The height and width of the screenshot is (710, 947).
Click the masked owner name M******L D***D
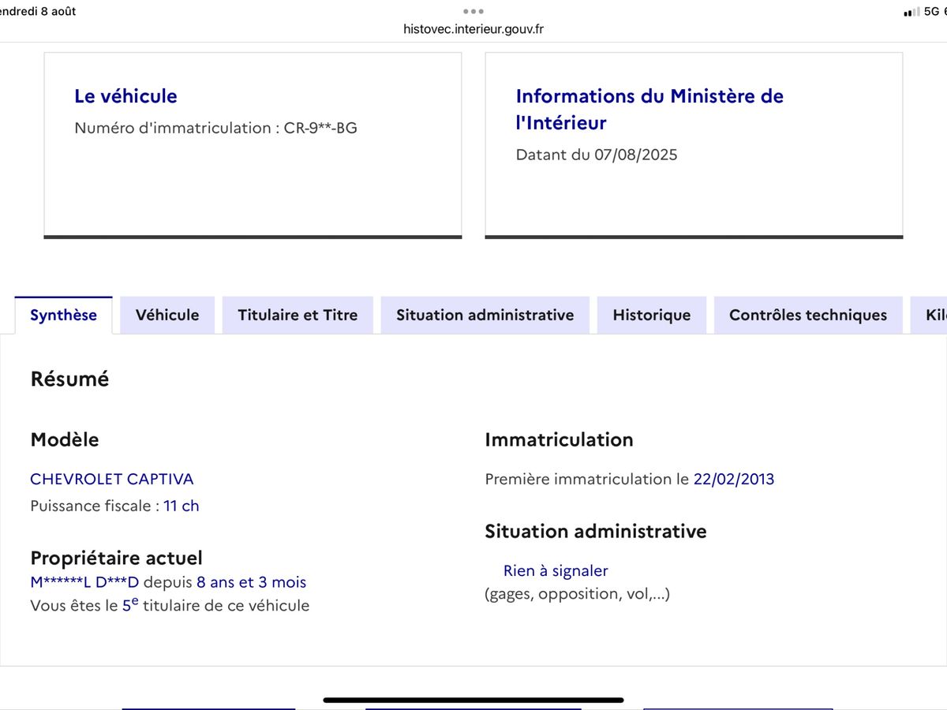[x=84, y=582]
